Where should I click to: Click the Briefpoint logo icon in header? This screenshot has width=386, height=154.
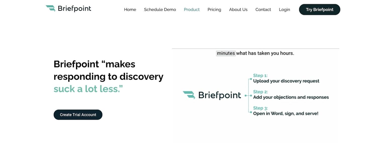[51, 9]
